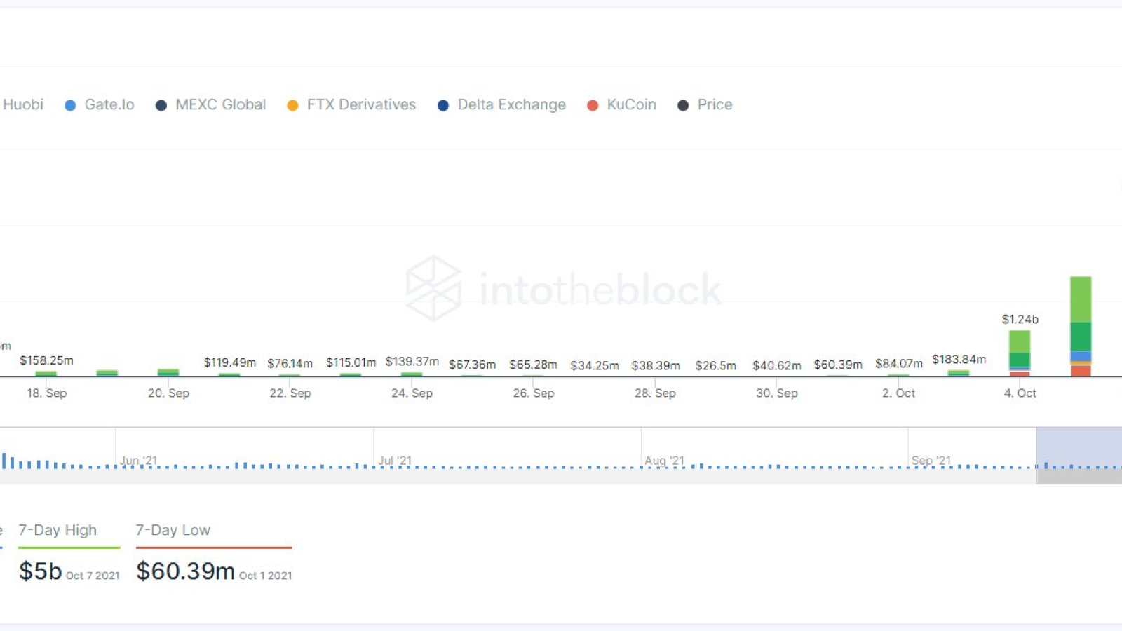Viewport: 1122px width, 631px height.
Task: Click the 22. Sep axis label
Action: click(x=290, y=393)
